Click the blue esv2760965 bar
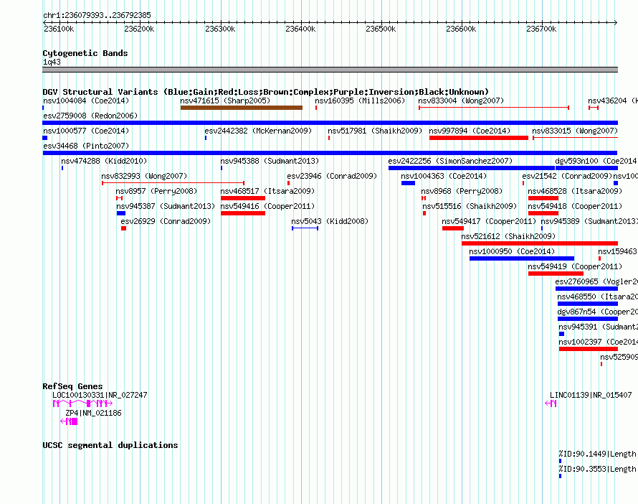 (x=586, y=289)
